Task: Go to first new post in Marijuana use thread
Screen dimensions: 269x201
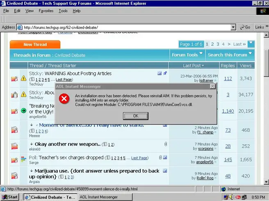Action: [x=32, y=171]
